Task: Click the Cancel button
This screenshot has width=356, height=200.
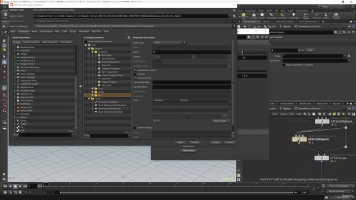Action: click(229, 143)
